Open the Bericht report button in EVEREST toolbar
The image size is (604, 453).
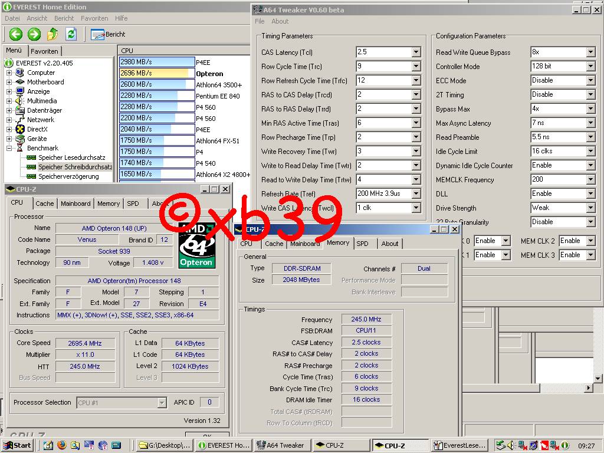109,34
